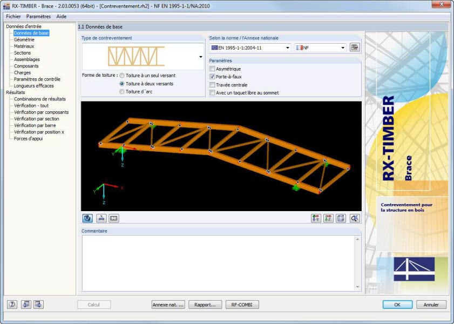Image resolution: width=454 pixels, height=324 pixels.
Task: Select Vérification par composants
Action: (42, 112)
